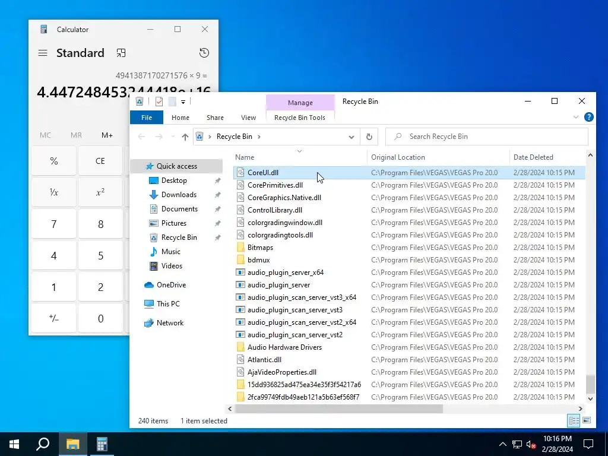Switch to Details view layout icon
The width and height of the screenshot is (608, 456).
tap(574, 421)
